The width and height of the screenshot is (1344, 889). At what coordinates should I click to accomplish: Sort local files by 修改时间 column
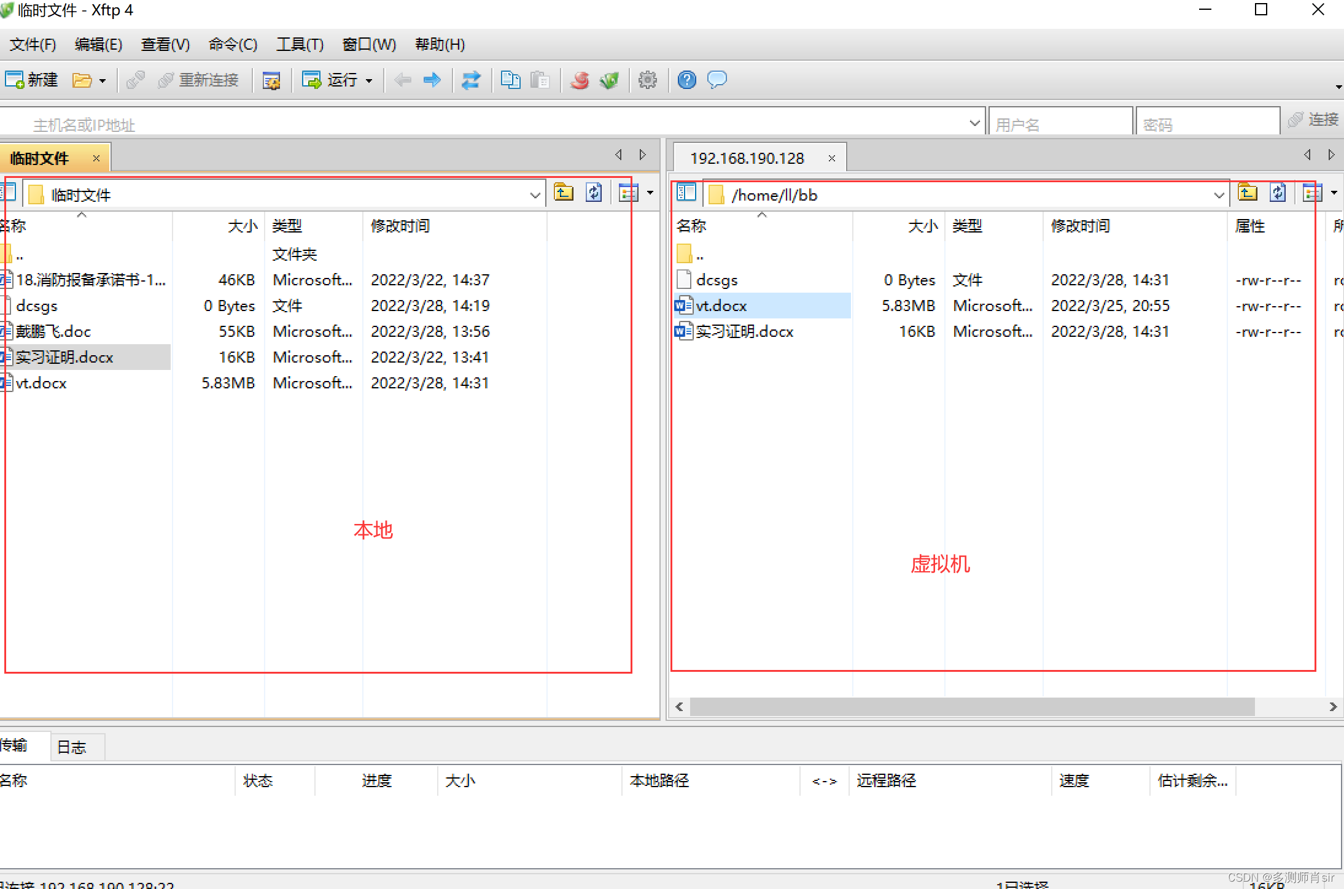tap(400, 226)
